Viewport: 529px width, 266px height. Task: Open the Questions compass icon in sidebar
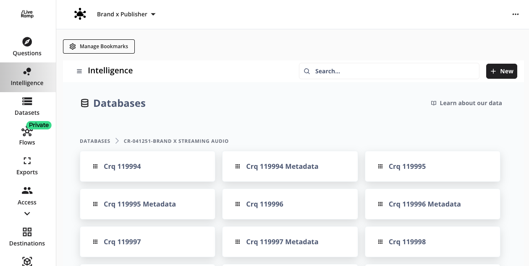point(27,42)
